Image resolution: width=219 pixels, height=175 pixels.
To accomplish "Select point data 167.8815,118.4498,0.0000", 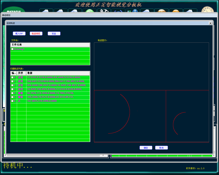I will [42, 101].
